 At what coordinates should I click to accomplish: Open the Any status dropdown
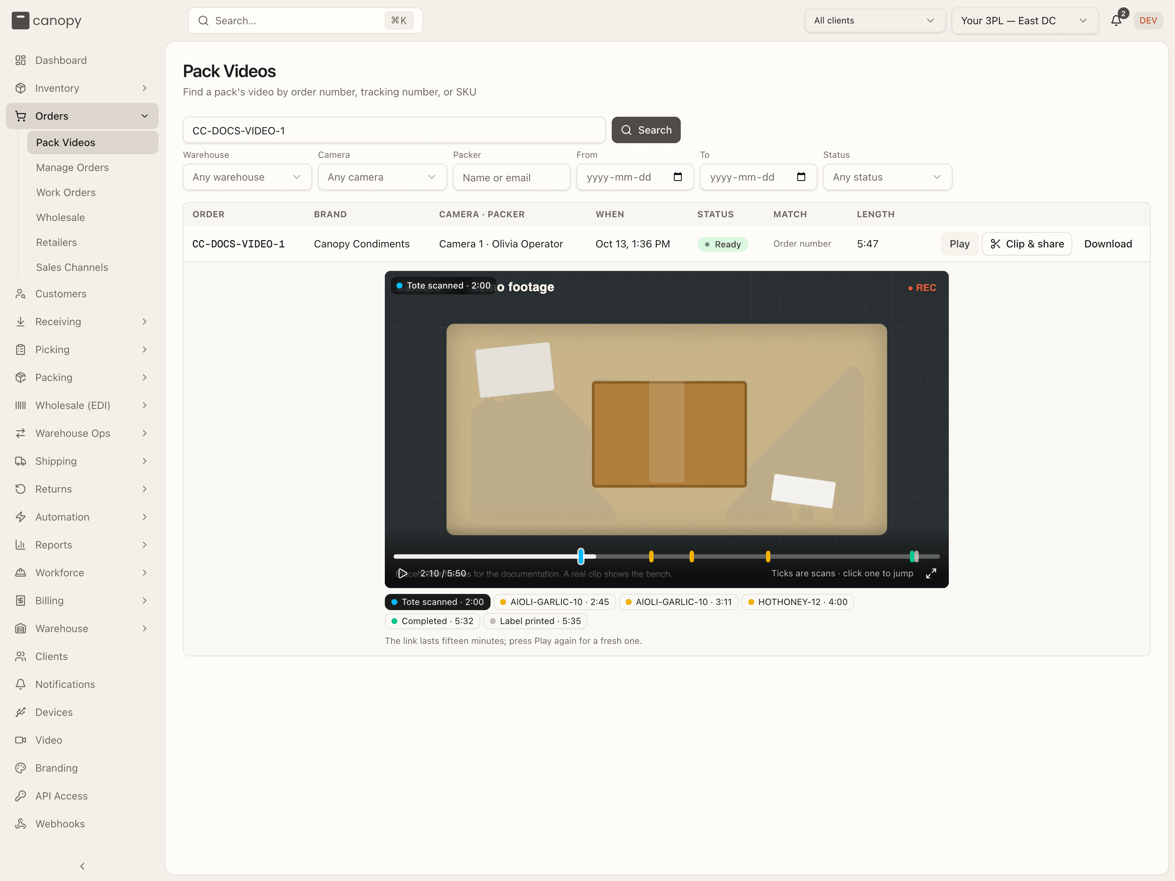tap(887, 177)
